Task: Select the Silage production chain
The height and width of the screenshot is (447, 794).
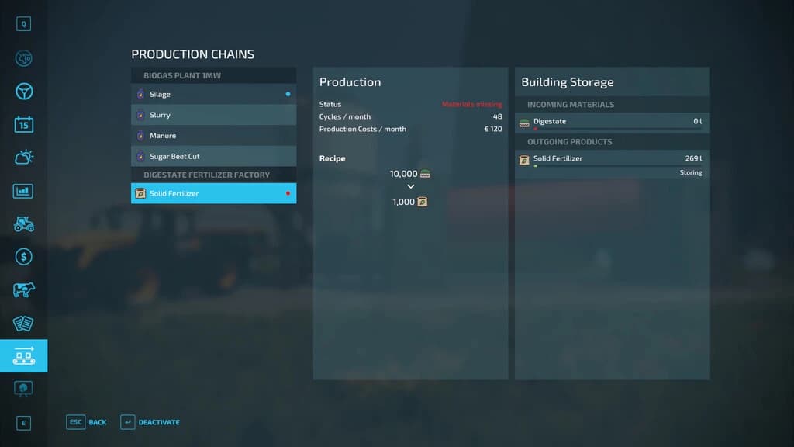Action: tap(214, 94)
